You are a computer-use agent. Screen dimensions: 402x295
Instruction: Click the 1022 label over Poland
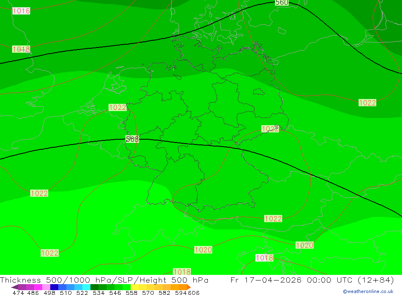pyautogui.click(x=367, y=103)
